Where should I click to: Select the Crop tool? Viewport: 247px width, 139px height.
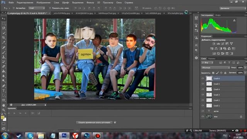tap(3, 38)
